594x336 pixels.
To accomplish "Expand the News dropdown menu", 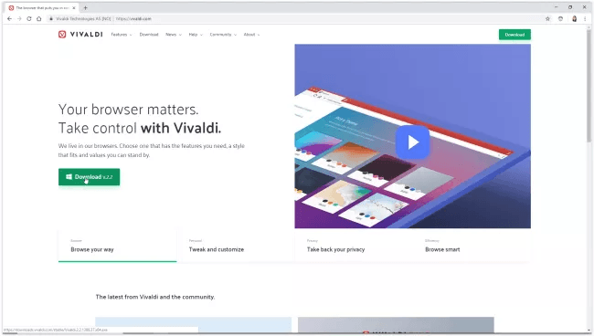I will click(174, 35).
